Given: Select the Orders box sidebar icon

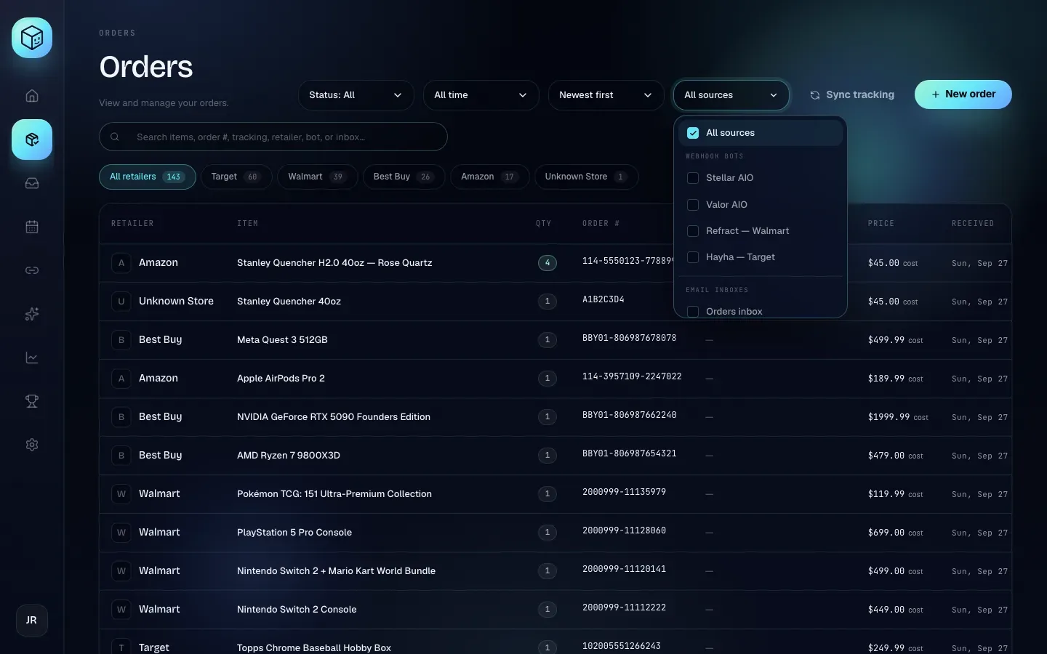Looking at the screenshot, I should pyautogui.click(x=32, y=140).
